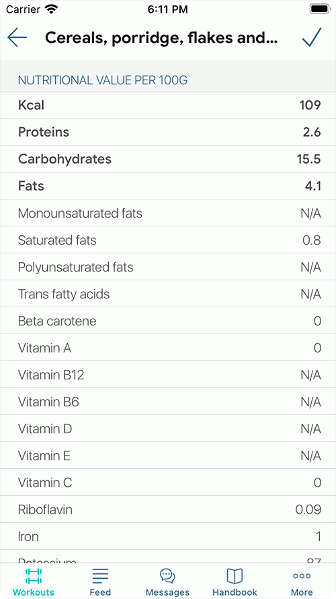
Task: Open the Handbook book icon
Action: [x=235, y=575]
